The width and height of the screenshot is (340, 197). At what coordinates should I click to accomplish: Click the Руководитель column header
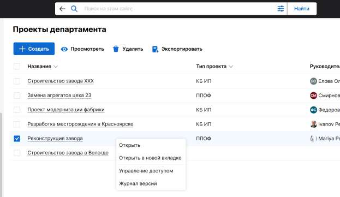coord(325,67)
